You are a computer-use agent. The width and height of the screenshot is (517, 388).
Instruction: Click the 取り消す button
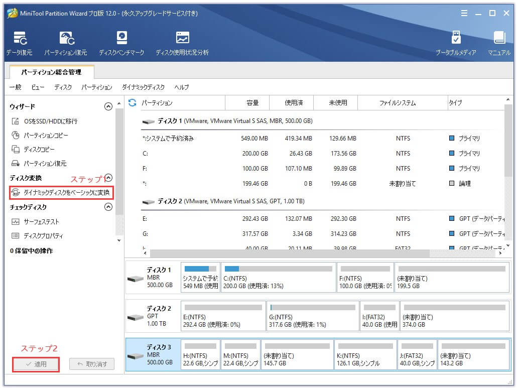(92, 364)
